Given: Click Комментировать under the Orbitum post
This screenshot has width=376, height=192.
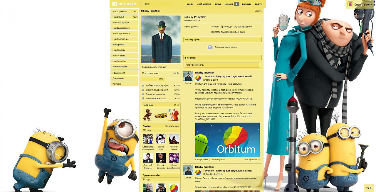Looking at the screenshot, I should click(x=218, y=160).
